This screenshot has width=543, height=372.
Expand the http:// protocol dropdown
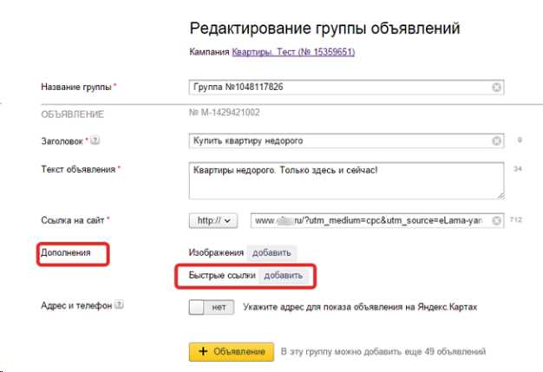coord(213,221)
